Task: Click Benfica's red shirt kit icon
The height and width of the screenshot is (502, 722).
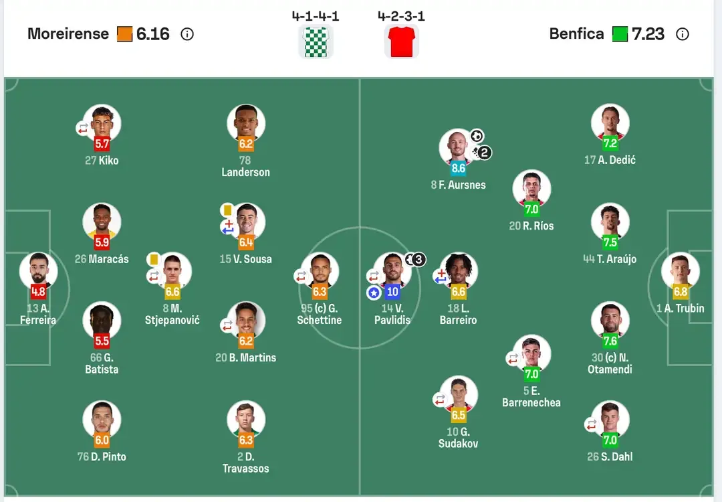Action: pos(401,41)
